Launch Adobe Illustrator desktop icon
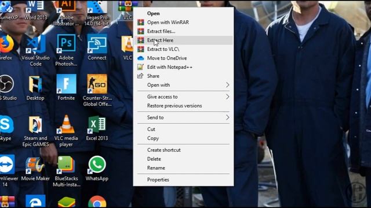Screen dimensions: 371x208 [x=66, y=13]
